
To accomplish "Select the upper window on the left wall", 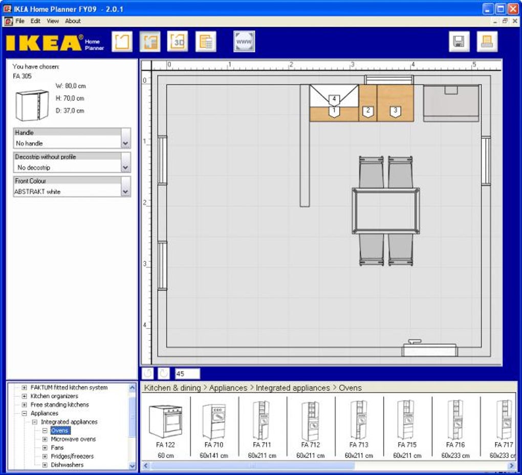I will tap(162, 160).
